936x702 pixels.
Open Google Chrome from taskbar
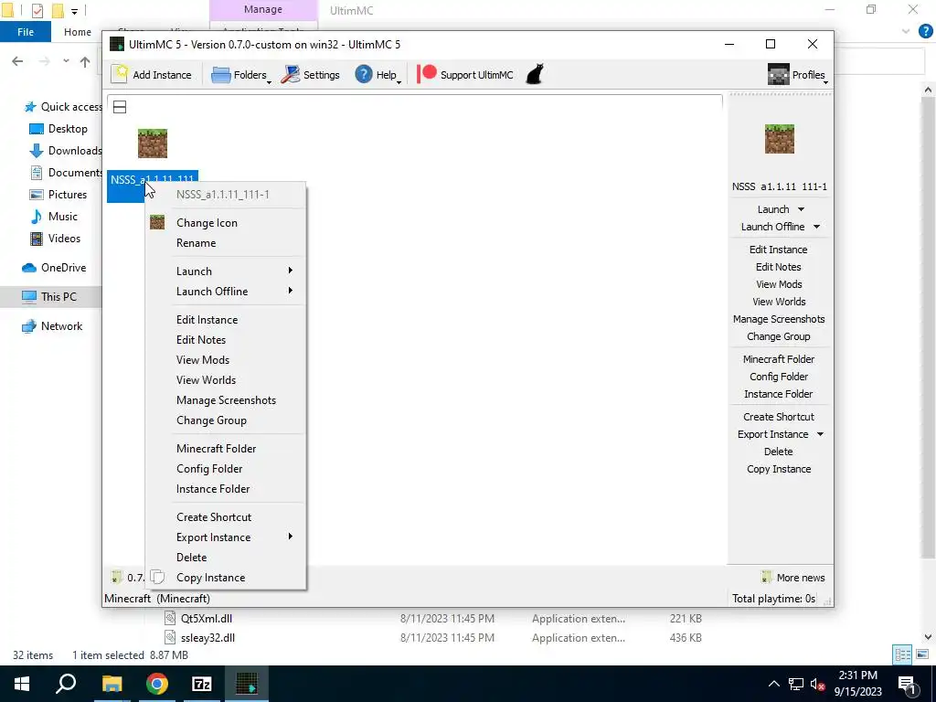[157, 684]
